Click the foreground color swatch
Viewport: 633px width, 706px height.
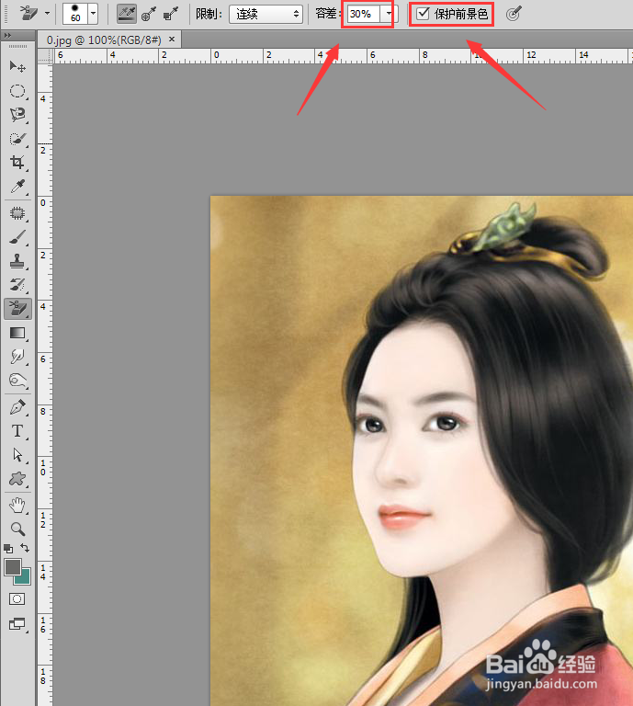(x=12, y=567)
